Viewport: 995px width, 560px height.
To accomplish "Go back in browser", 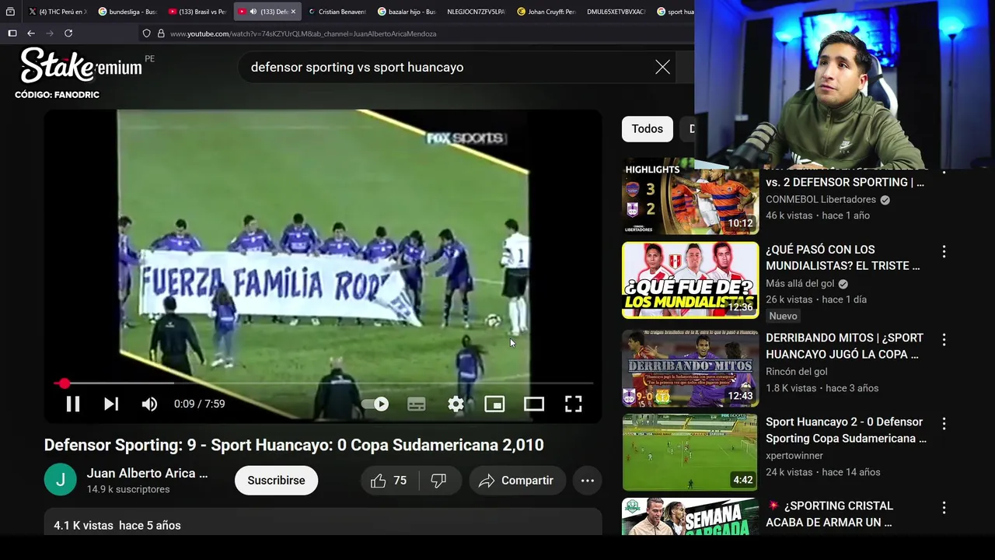I will click(x=31, y=33).
